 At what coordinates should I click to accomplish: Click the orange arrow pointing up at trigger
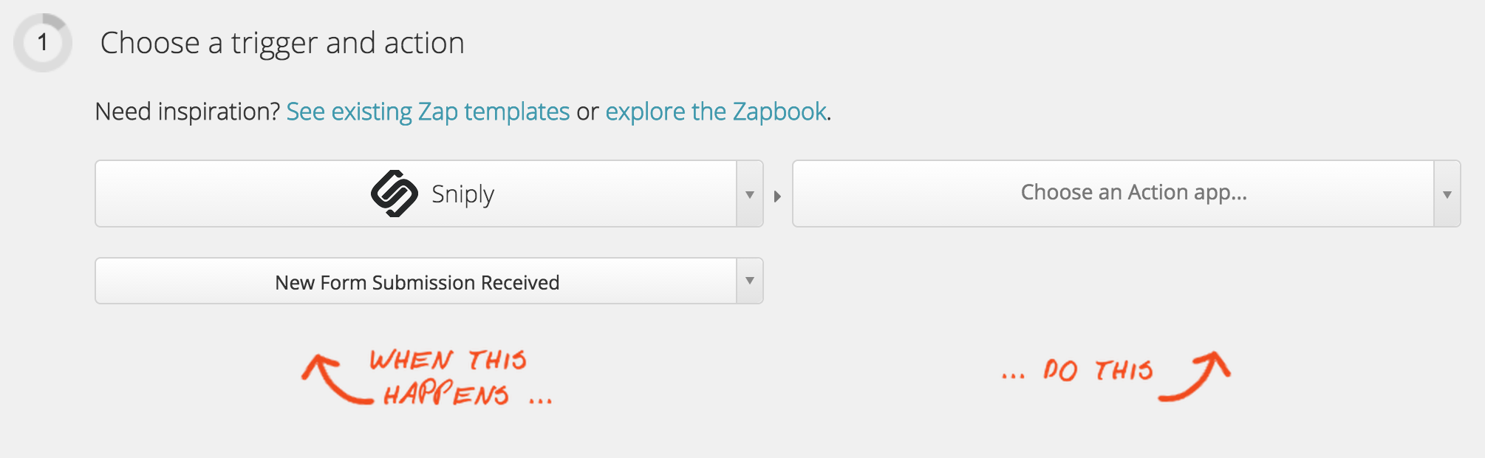click(337, 378)
